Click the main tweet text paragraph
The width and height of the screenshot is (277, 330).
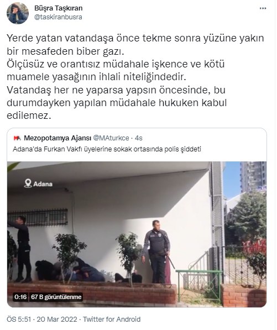(135, 77)
